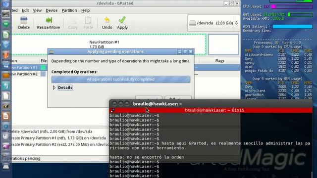The width and height of the screenshot is (317, 178).
Task: Open the orange Firefox icon in dock
Action: click(6, 55)
